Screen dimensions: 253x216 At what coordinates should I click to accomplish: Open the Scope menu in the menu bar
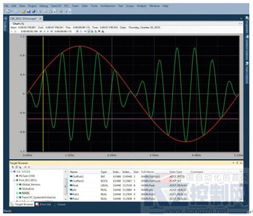click(130, 6)
